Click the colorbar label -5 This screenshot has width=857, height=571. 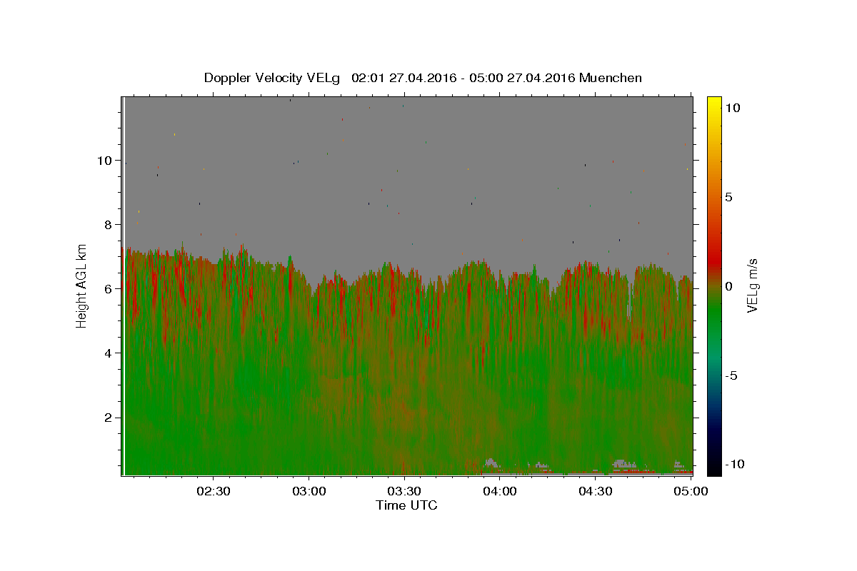pyautogui.click(x=731, y=375)
